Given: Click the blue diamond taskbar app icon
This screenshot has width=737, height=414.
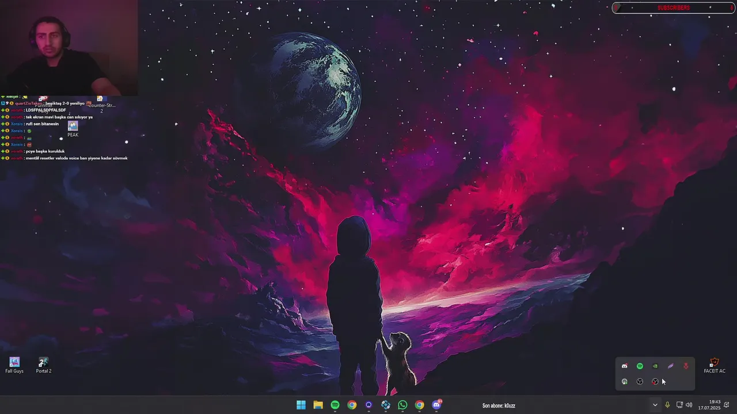Looking at the screenshot, I should [386, 405].
